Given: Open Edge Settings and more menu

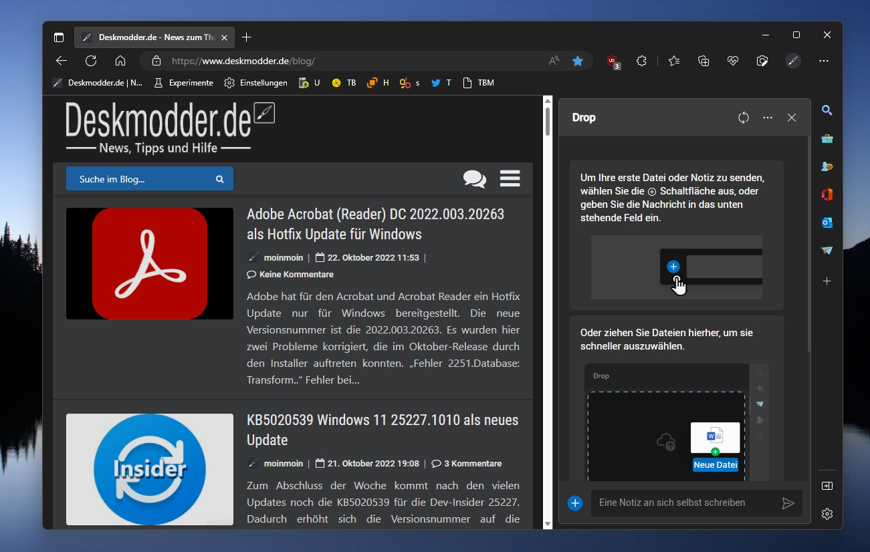Looking at the screenshot, I should coord(824,61).
